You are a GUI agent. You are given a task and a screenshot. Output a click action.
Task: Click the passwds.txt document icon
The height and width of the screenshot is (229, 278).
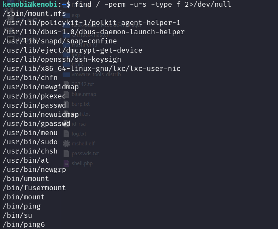(66, 153)
